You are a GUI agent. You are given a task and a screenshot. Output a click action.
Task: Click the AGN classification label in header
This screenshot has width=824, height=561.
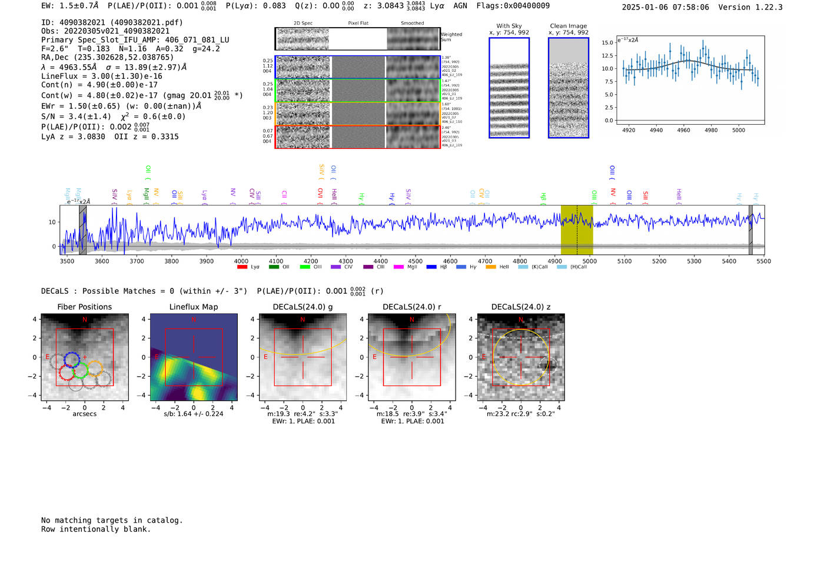[460, 6]
